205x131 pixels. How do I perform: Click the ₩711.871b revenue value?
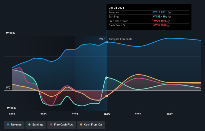pyautogui.click(x=160, y=12)
